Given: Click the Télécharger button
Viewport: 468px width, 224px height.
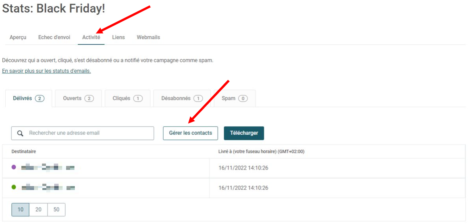Looking at the screenshot, I should point(244,133).
